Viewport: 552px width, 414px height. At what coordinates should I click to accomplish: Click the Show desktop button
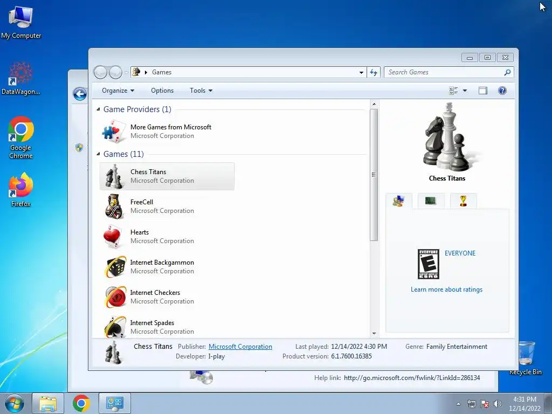(548, 403)
